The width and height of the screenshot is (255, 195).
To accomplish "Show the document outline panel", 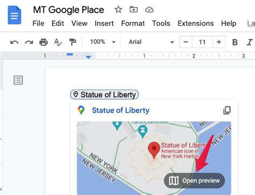I will click(x=18, y=80).
